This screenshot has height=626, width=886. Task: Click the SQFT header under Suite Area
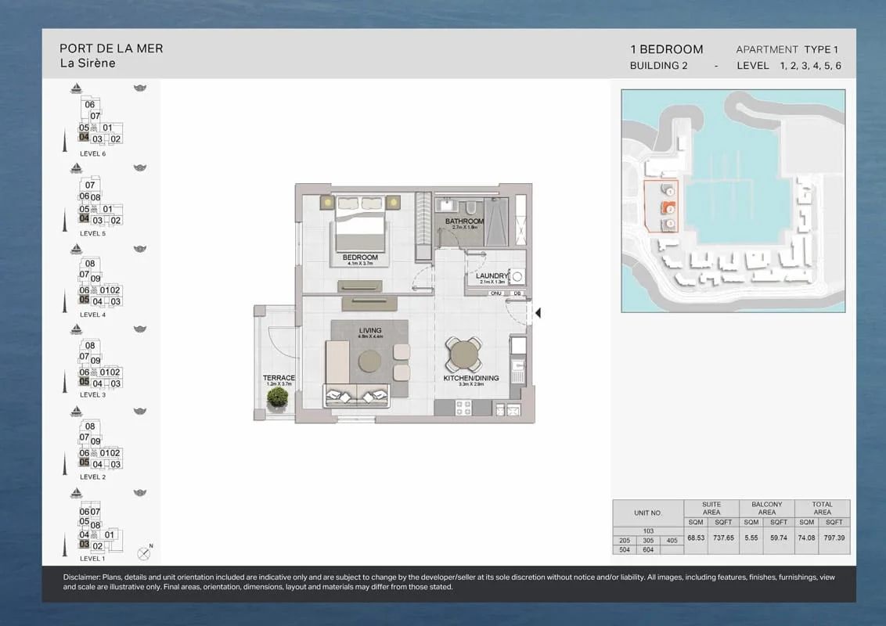(722, 522)
